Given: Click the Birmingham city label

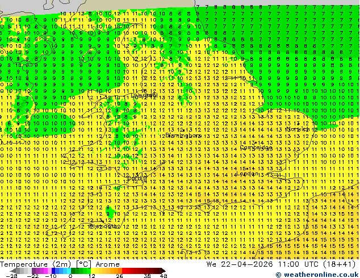Looking at the screenshot, I should pos(183,136).
